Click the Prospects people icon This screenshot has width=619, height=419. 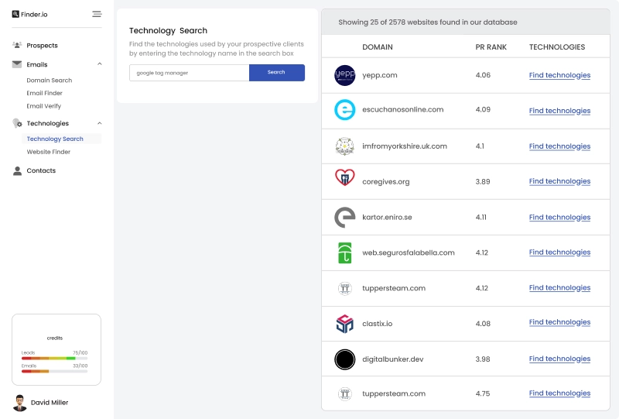tap(17, 46)
